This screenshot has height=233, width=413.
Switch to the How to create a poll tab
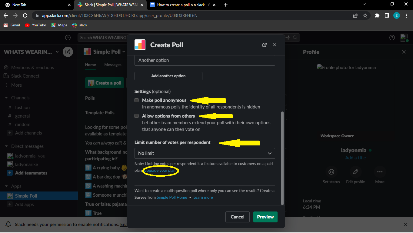point(183,5)
